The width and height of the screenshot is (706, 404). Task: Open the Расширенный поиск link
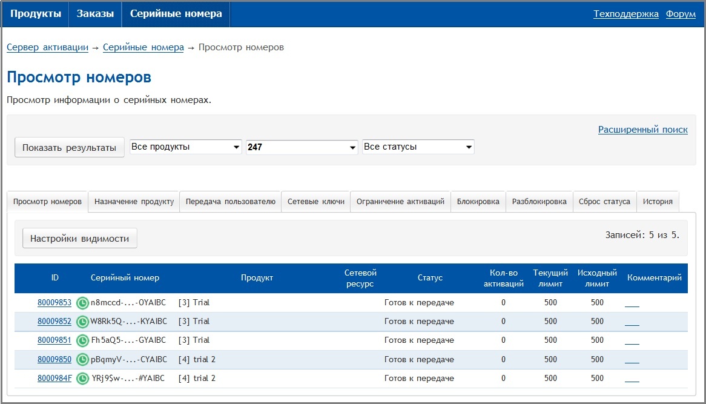(642, 130)
